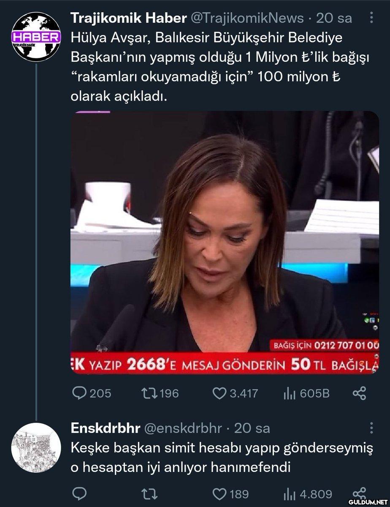Open more options on Enskdrbhr's reply
The image size is (390, 507).
(371, 428)
